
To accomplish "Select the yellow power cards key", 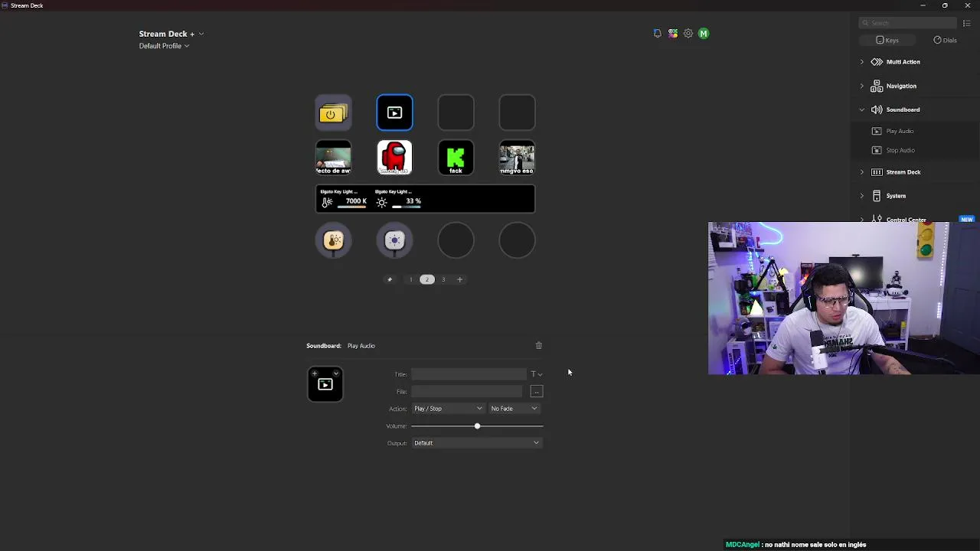I will 333,112.
